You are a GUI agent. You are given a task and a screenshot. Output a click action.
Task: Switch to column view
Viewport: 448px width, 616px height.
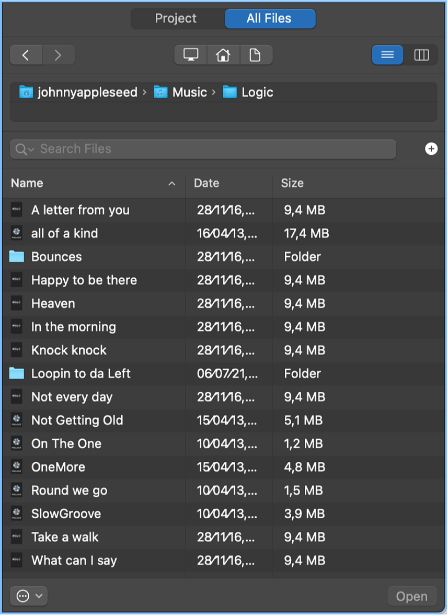[421, 55]
